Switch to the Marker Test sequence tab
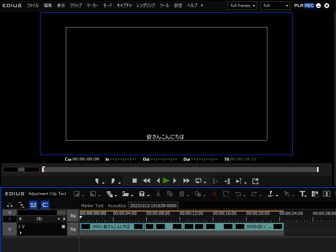 pos(92,206)
